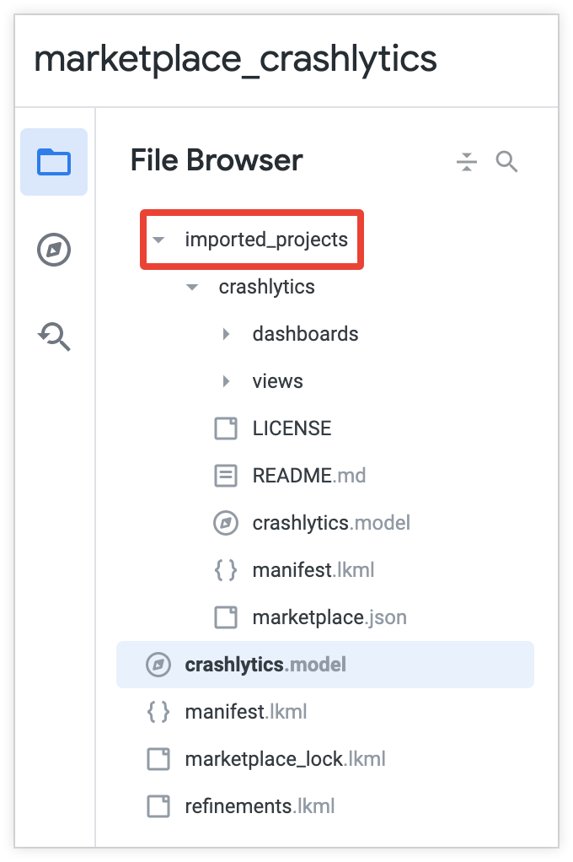Open the LICENSE file

point(292,428)
